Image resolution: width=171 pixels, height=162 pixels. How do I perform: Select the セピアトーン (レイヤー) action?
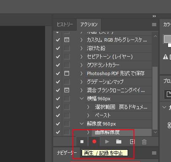click(x=110, y=57)
